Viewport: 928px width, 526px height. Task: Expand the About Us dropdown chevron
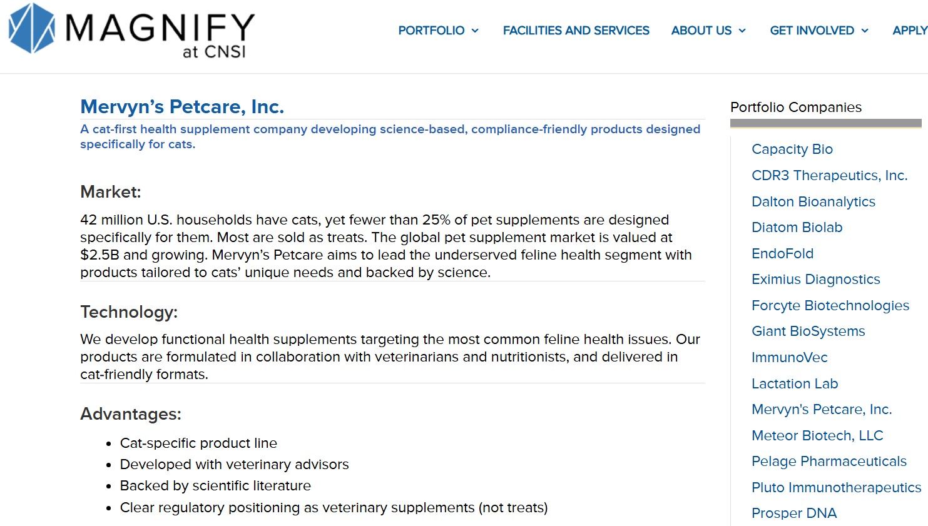tap(742, 31)
